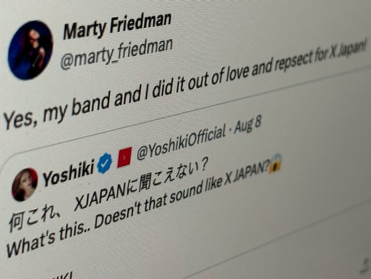The height and width of the screenshot is (279, 371).
Task: Open Marty Friedman's profile picture
Action: click(31, 50)
